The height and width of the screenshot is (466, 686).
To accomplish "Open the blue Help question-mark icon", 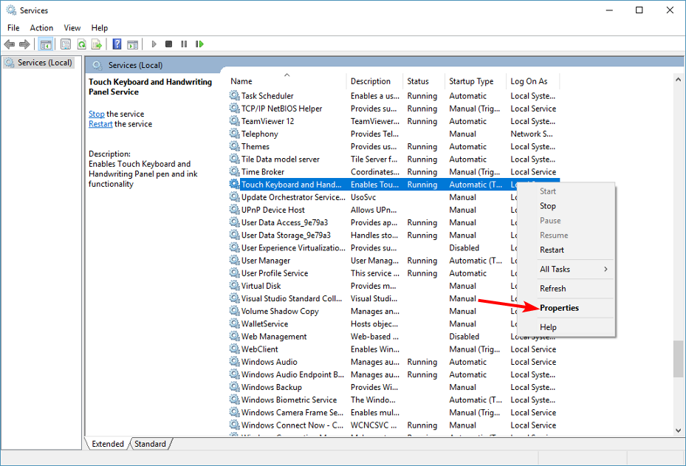I will 117,44.
